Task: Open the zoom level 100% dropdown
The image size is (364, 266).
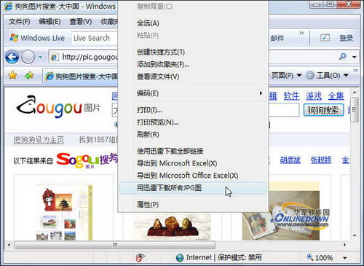Action: tap(345, 258)
